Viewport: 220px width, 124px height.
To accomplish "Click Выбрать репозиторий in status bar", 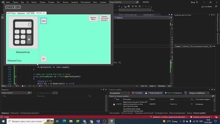I will click(x=201, y=117).
